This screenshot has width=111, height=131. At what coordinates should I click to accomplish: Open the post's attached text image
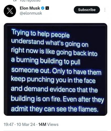click(x=55, y=69)
